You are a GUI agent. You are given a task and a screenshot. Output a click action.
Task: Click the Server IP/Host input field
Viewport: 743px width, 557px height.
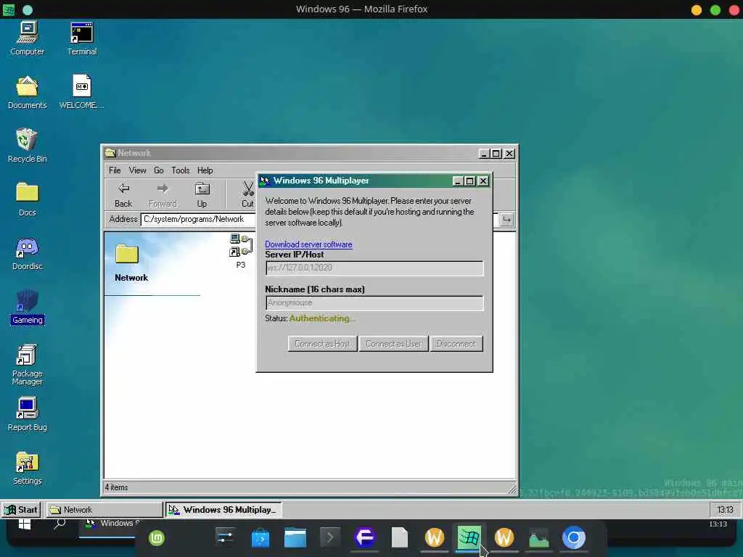(x=374, y=268)
